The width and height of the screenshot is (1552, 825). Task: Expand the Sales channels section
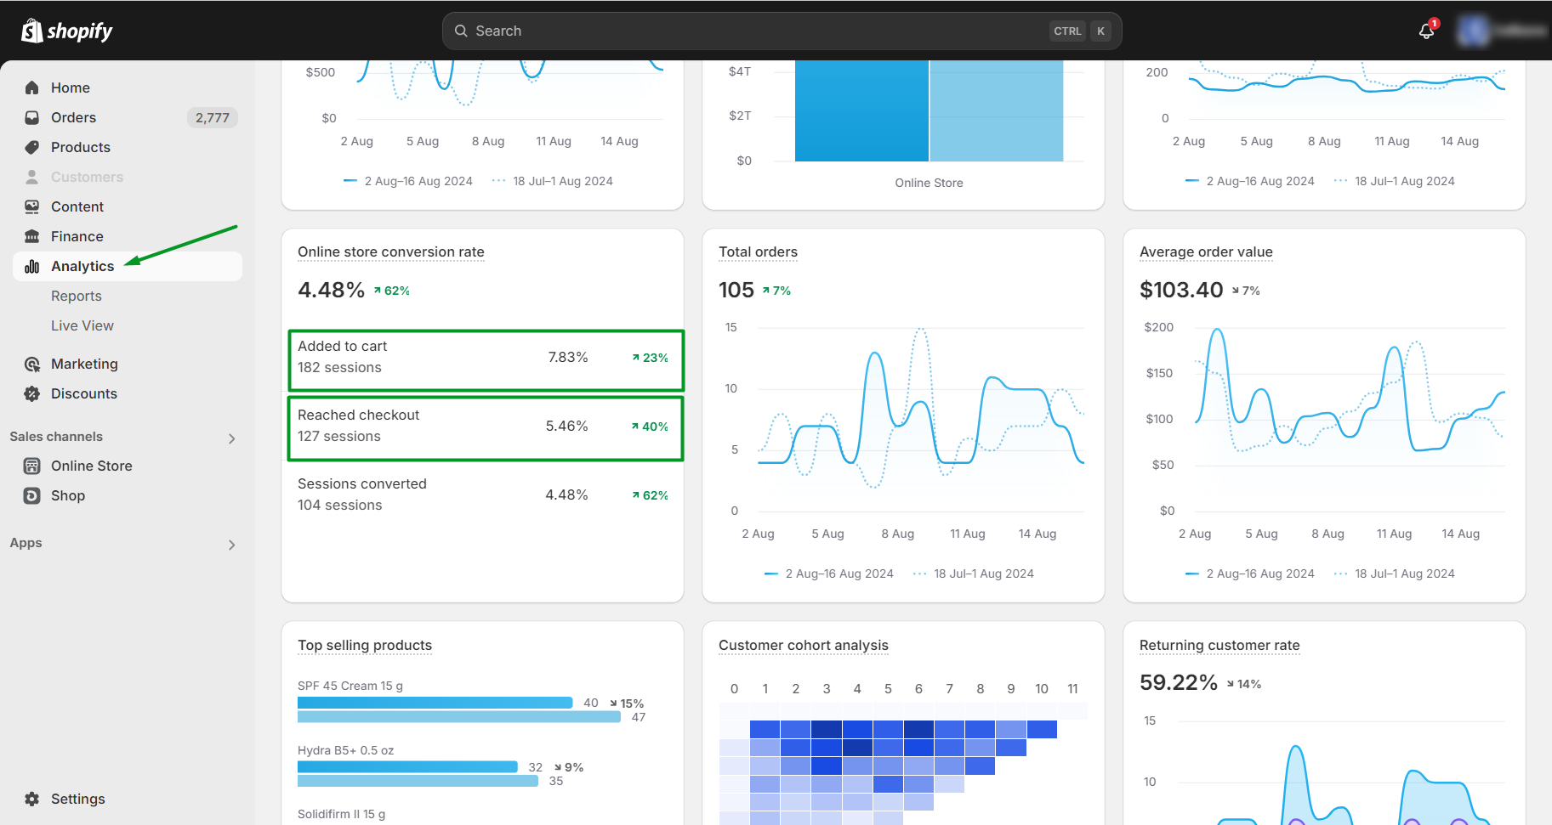tap(231, 438)
